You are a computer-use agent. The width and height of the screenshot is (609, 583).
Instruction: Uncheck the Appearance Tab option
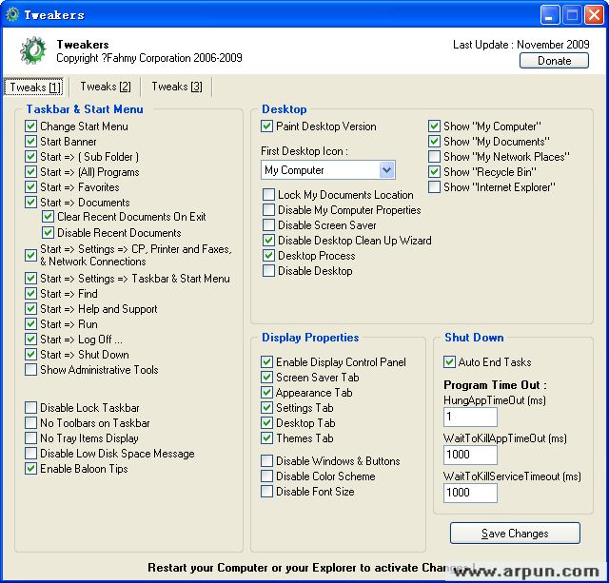pos(266,393)
